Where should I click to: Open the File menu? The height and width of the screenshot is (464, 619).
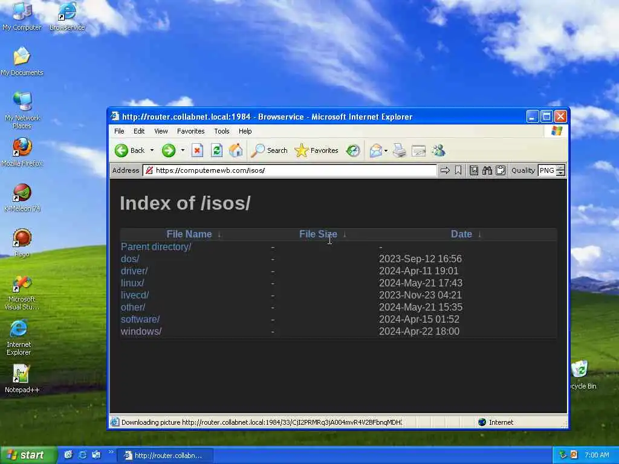point(119,131)
